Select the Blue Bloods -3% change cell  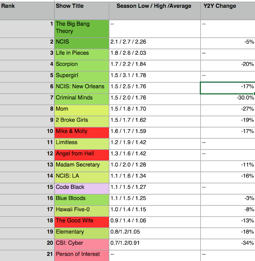227,198
